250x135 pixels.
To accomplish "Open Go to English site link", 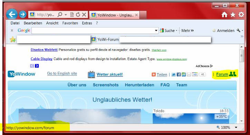I will 62,74.
